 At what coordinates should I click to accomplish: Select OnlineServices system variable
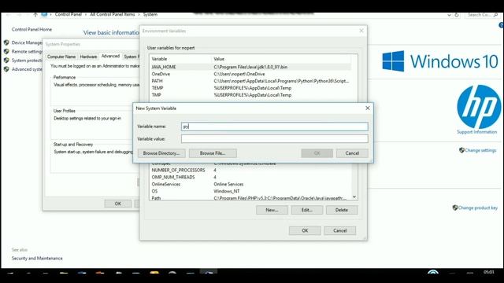coord(250,184)
